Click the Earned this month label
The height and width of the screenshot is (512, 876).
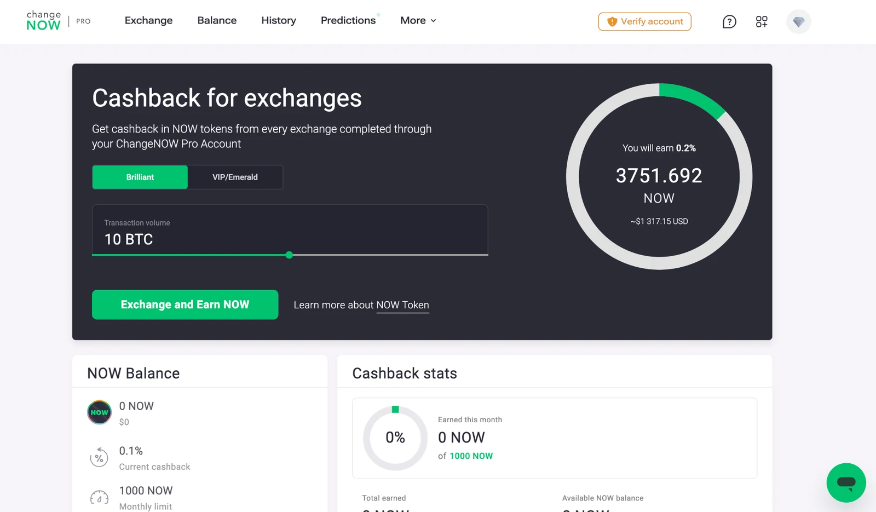point(470,419)
